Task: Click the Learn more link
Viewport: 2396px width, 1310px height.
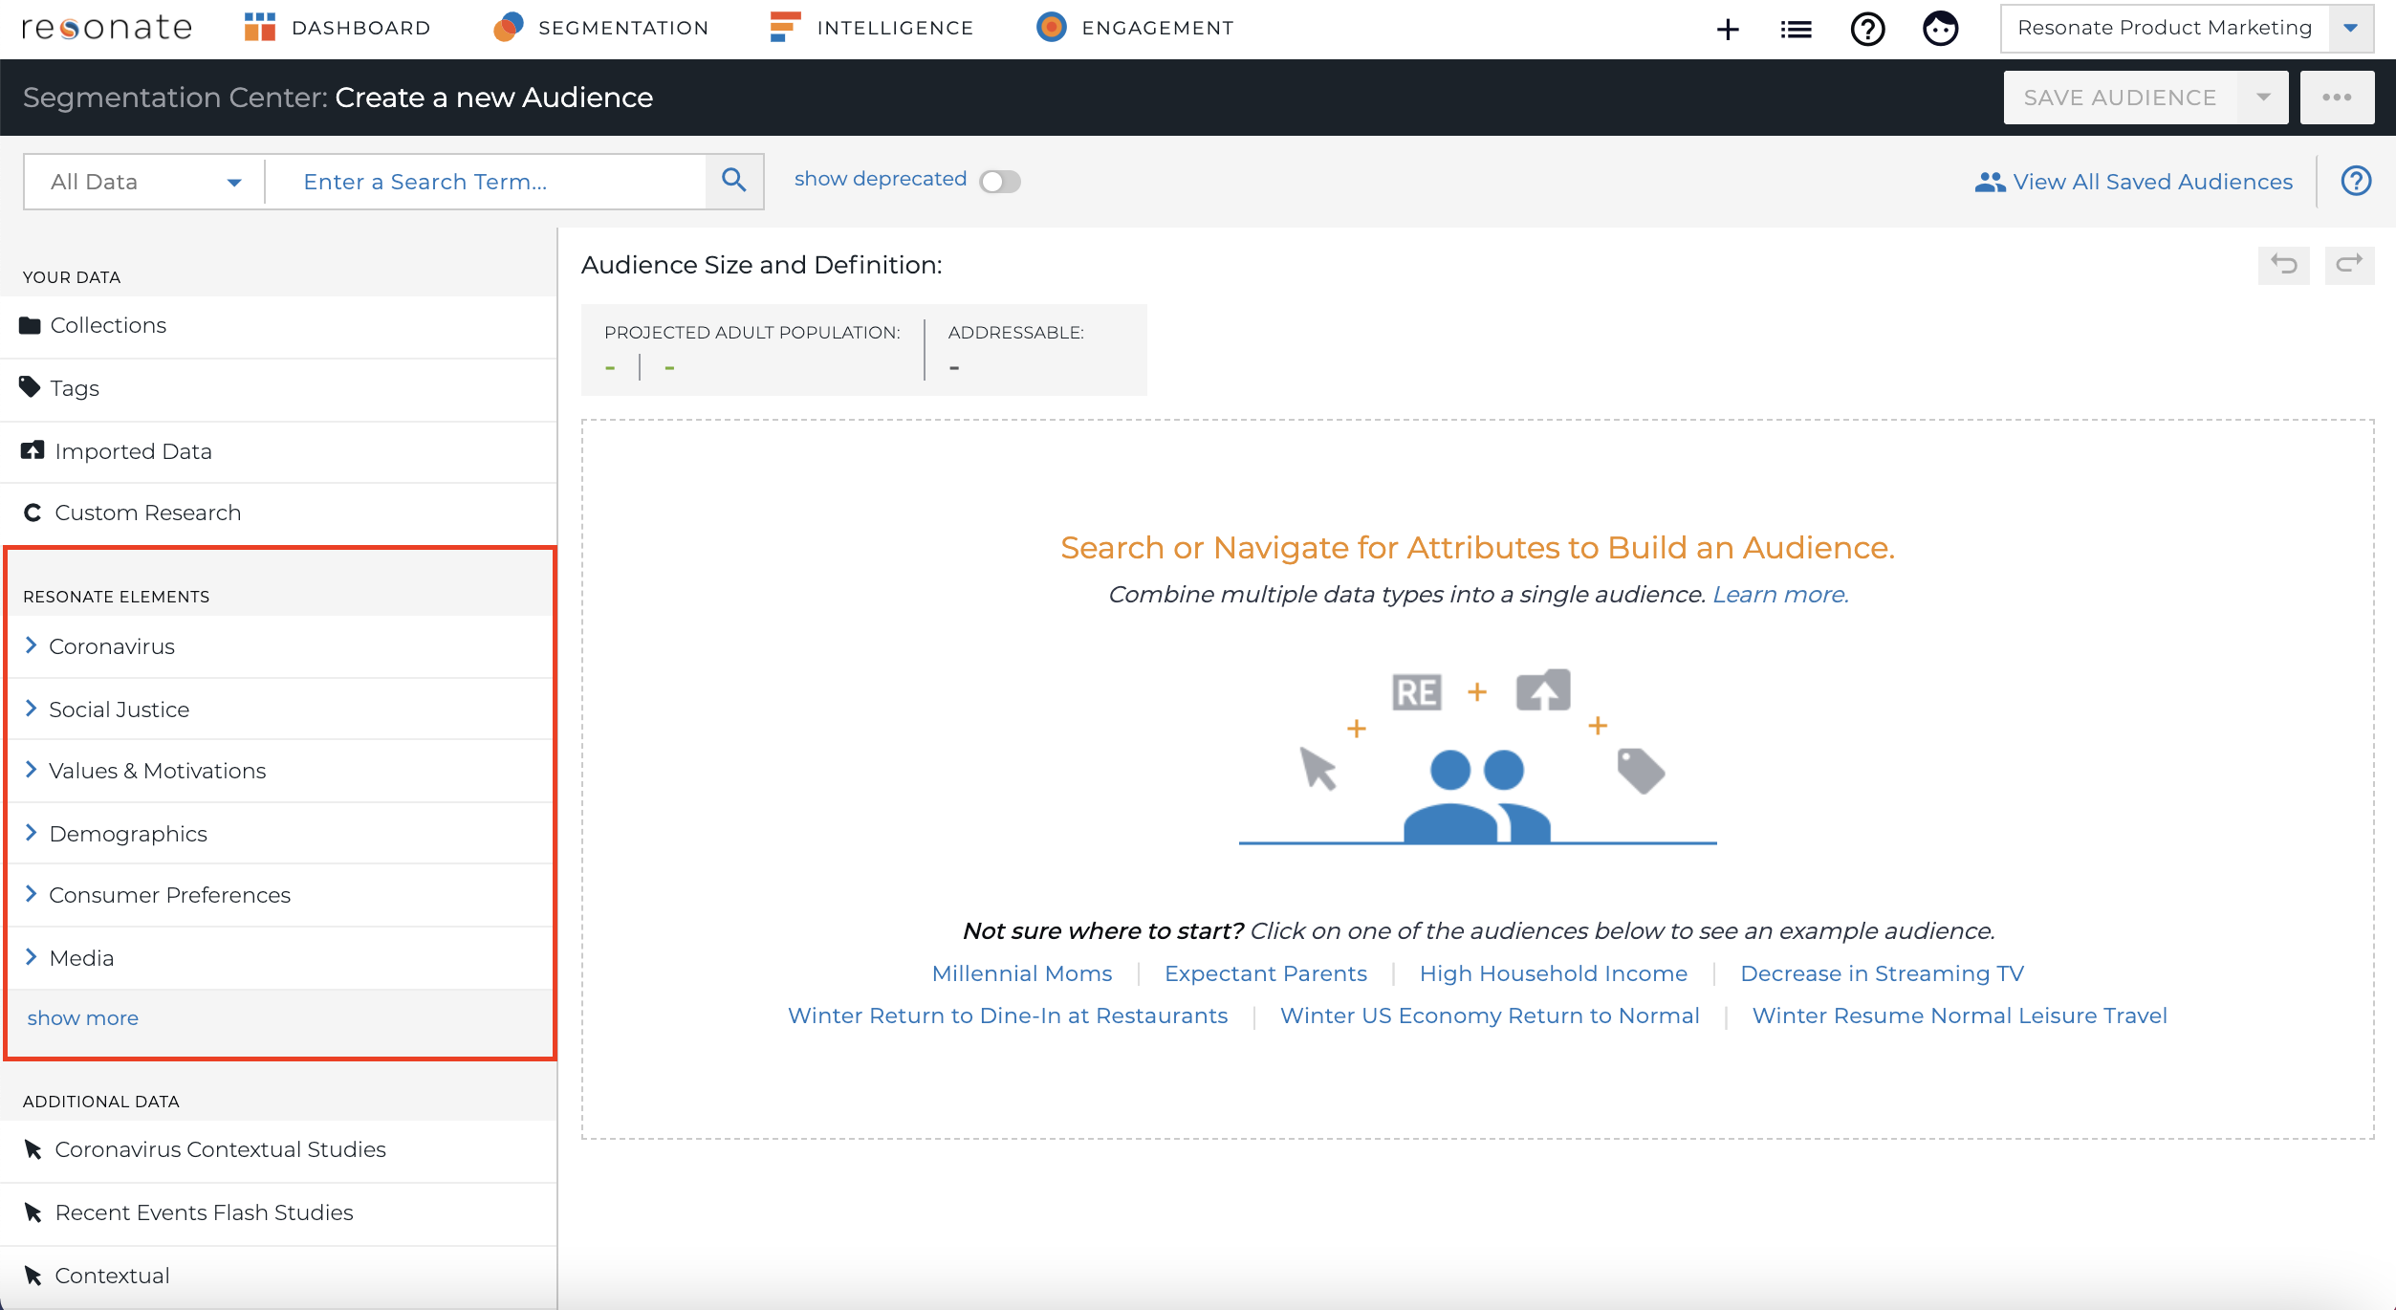Action: pyautogui.click(x=1780, y=595)
